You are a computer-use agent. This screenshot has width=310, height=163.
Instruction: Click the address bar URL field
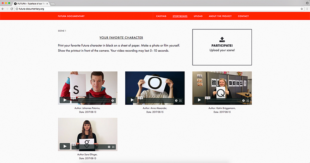tap(159, 9)
